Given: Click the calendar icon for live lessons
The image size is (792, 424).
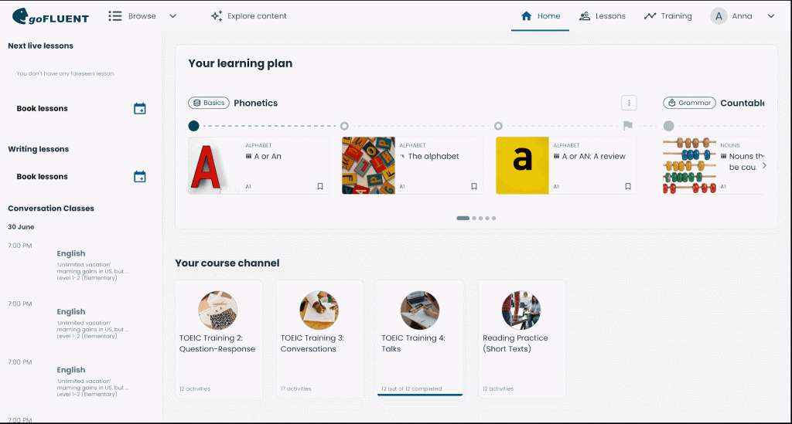Looking at the screenshot, I should coord(139,109).
